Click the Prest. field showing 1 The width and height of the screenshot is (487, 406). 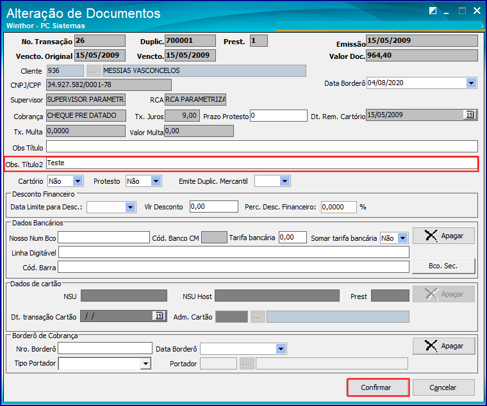tap(259, 40)
